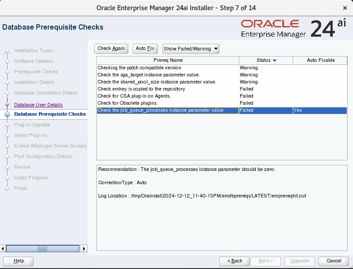Click the Recommendation text in details pane
Image resolution: width=353 pixels, height=269 pixels.
pos(187,170)
